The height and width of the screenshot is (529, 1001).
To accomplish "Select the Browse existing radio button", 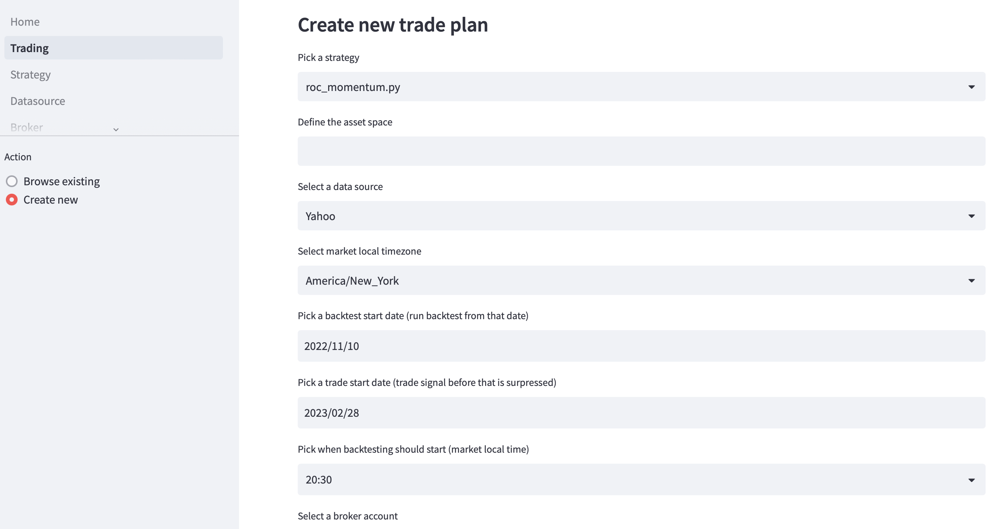I will point(12,181).
